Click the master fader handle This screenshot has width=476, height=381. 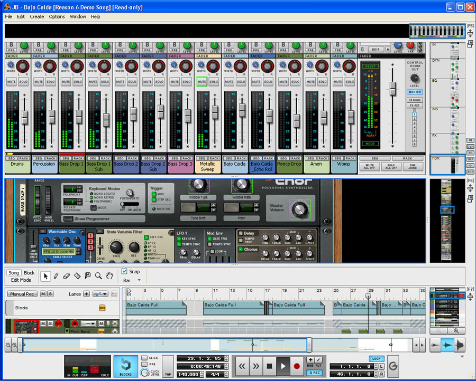(x=392, y=88)
